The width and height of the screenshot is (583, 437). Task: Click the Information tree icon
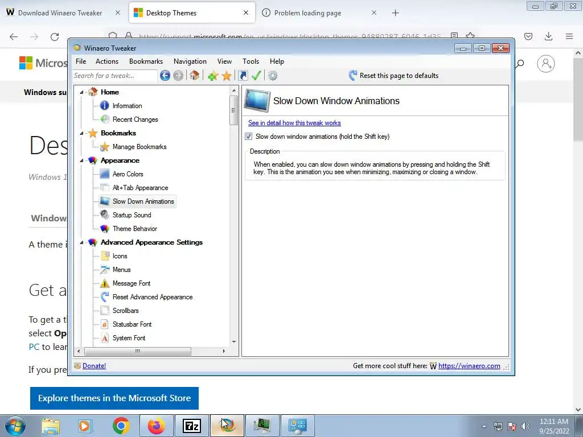pos(105,105)
